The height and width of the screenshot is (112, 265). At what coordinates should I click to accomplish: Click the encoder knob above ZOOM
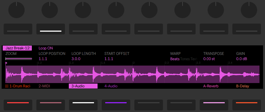pyautogui.click(x=16, y=10)
